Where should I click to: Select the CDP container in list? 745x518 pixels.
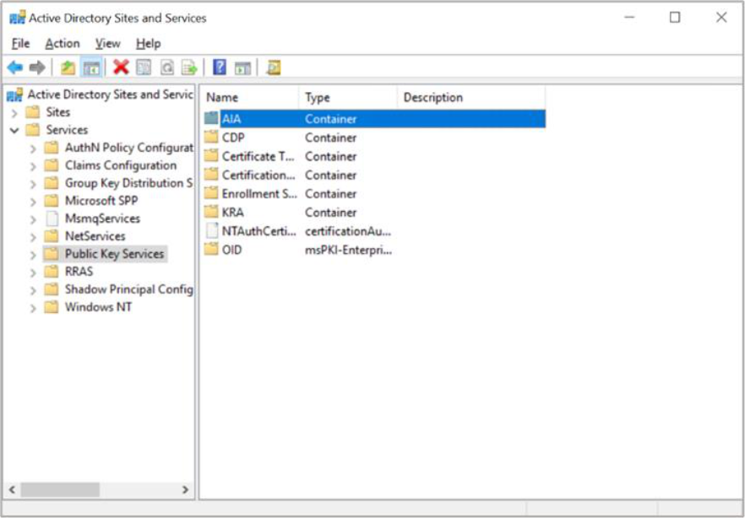(233, 138)
